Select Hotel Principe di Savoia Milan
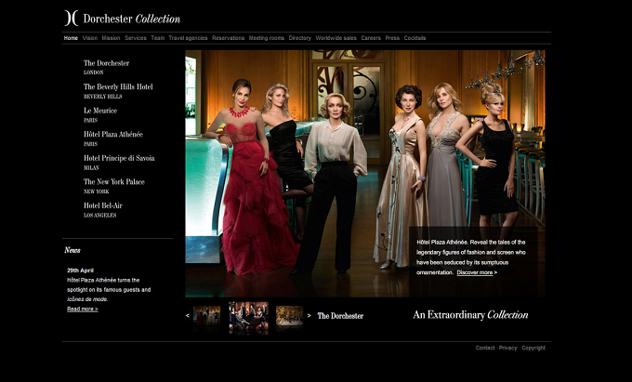The width and height of the screenshot is (632, 382). pyautogui.click(x=119, y=162)
